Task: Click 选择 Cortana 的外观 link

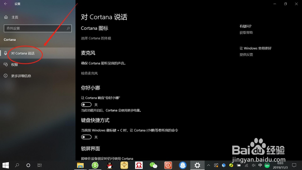Action: click(96, 38)
